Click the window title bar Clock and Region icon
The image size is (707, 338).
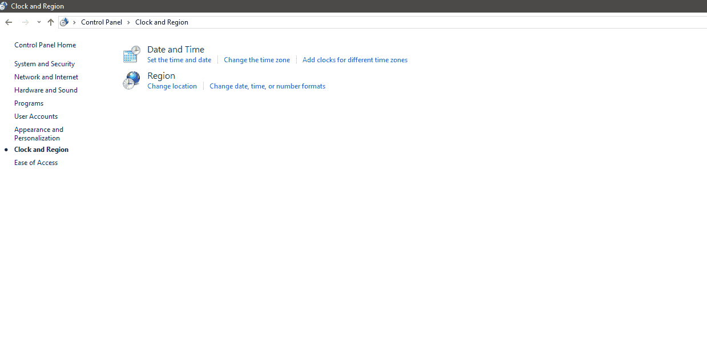[x=4, y=6]
